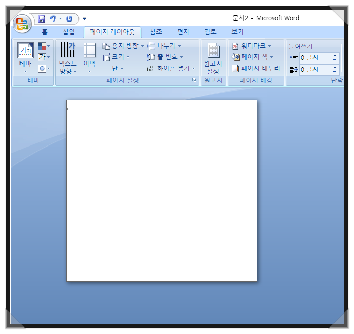Open the 여백 margins menu

point(89,58)
